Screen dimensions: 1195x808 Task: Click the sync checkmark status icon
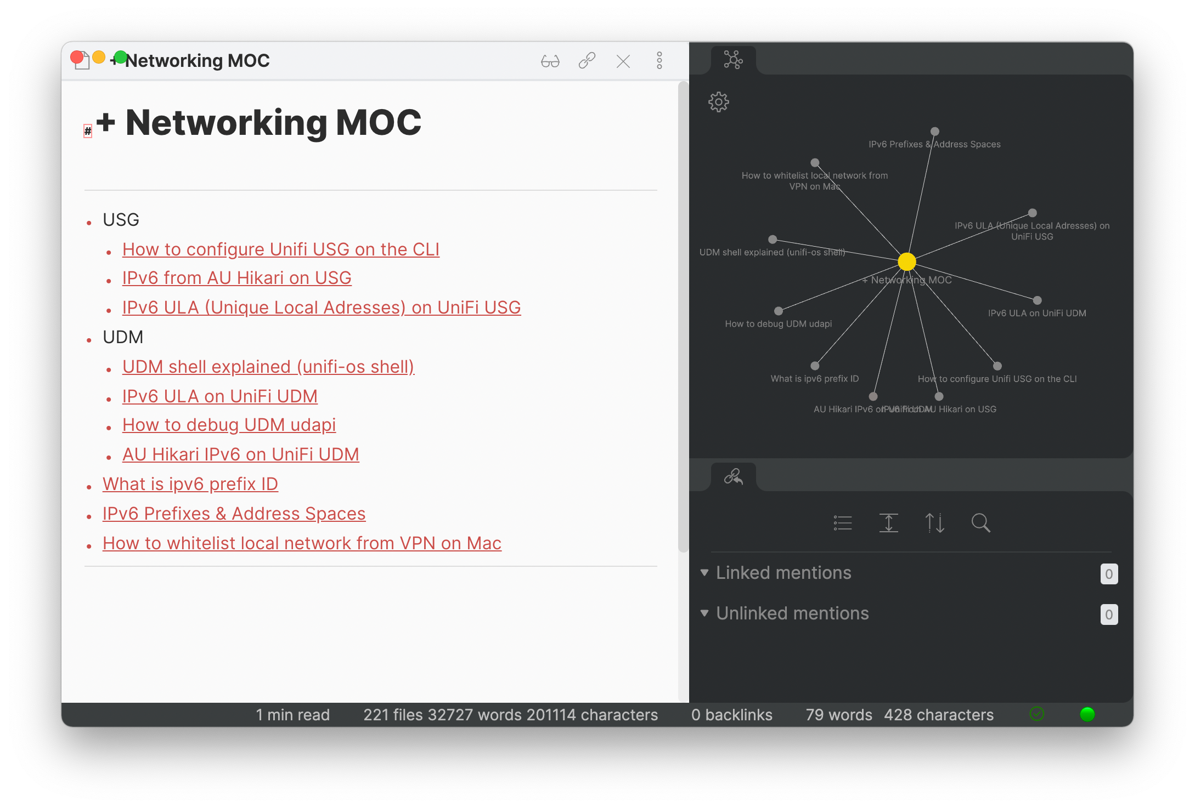click(x=1036, y=714)
